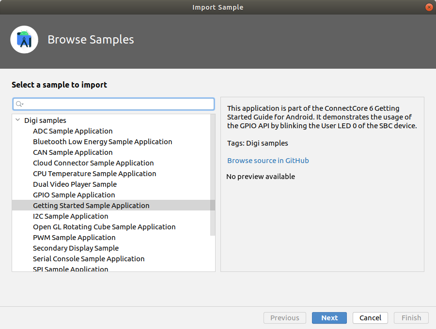The width and height of the screenshot is (436, 329).
Task: Click the search magnifier icon
Action: 19,104
